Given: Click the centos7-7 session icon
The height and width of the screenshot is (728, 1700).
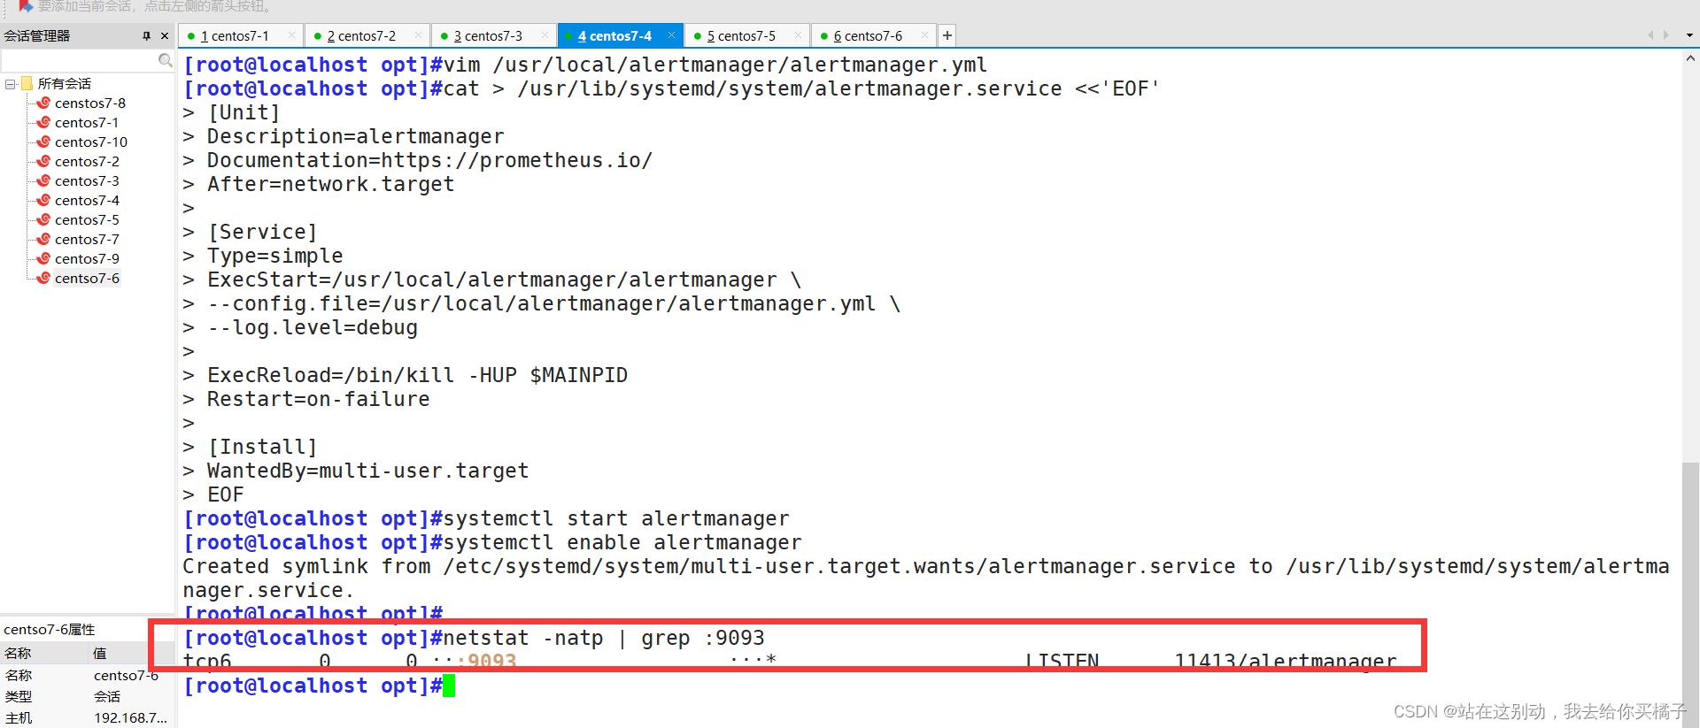Looking at the screenshot, I should tap(43, 239).
